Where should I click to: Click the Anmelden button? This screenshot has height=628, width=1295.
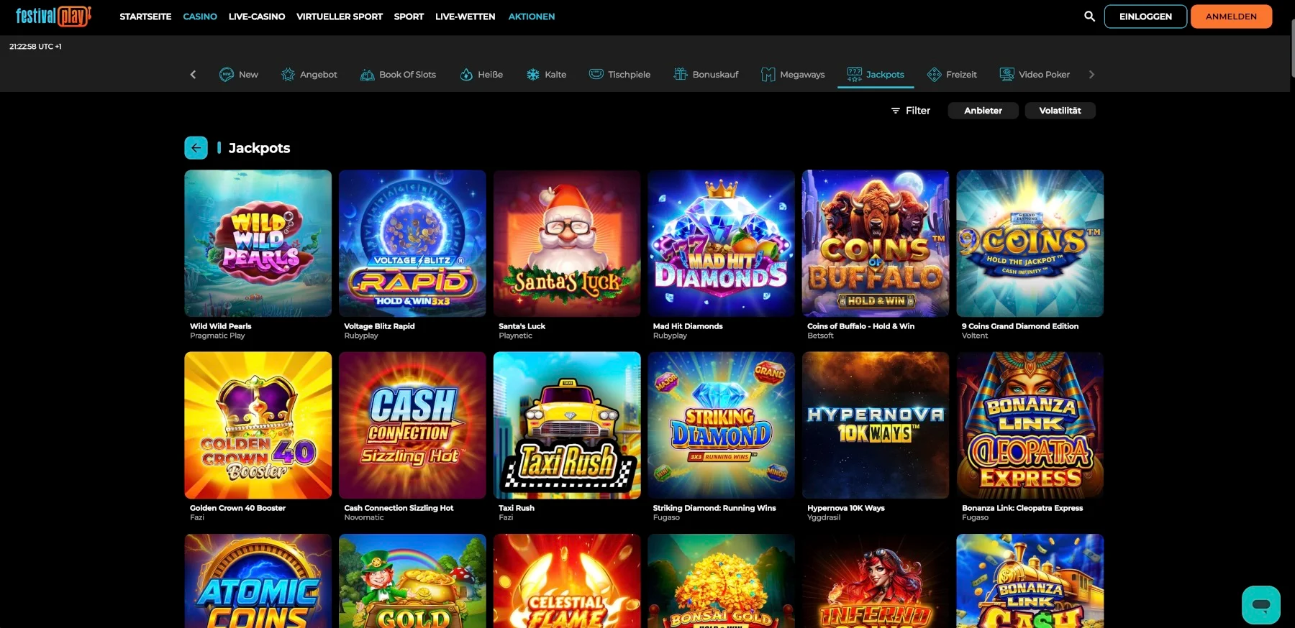pyautogui.click(x=1231, y=17)
